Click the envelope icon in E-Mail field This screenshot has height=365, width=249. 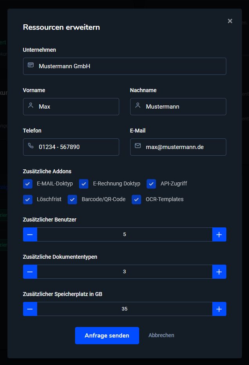pos(138,146)
